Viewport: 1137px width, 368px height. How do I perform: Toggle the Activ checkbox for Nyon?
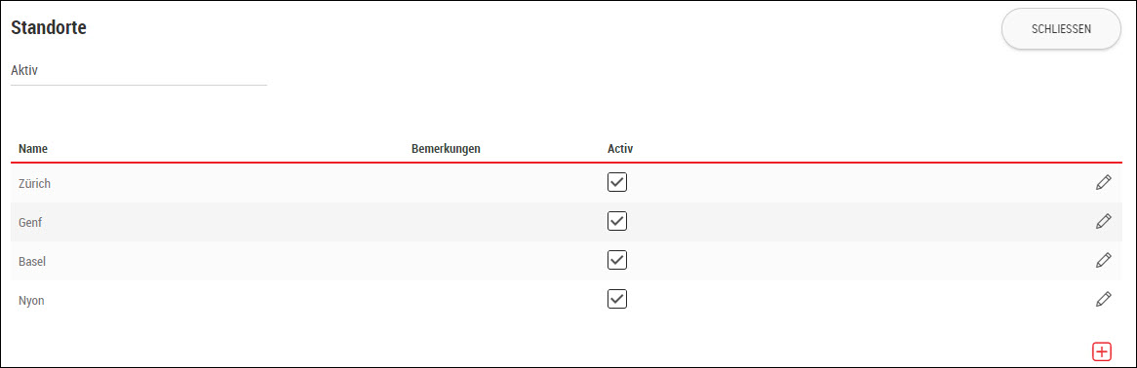617,299
